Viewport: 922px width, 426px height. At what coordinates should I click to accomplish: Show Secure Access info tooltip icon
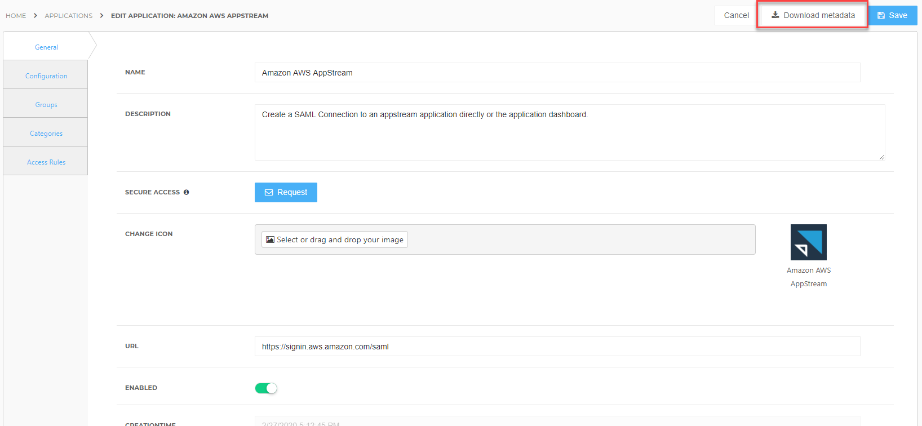pyautogui.click(x=187, y=192)
